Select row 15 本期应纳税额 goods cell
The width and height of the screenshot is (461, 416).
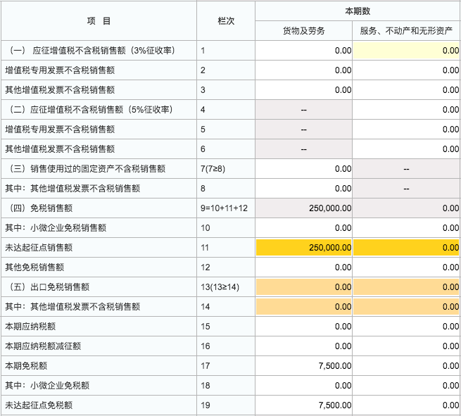pyautogui.click(x=304, y=327)
